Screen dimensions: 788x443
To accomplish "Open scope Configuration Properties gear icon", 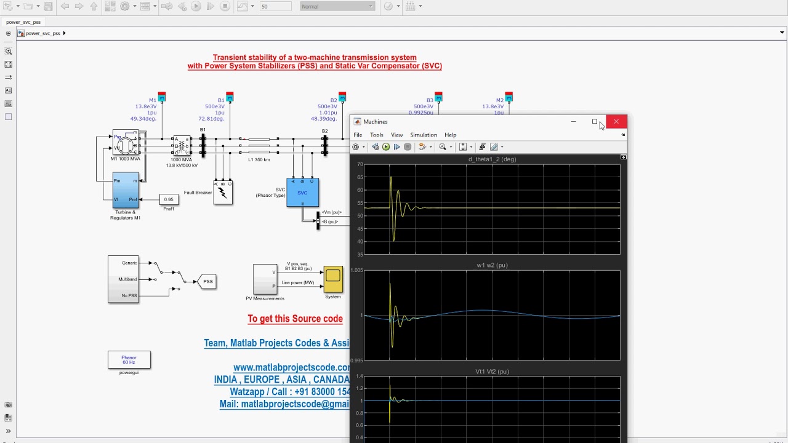I will (355, 146).
